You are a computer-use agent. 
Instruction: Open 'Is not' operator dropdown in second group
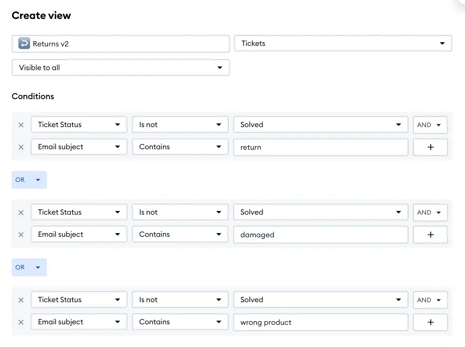coord(180,212)
